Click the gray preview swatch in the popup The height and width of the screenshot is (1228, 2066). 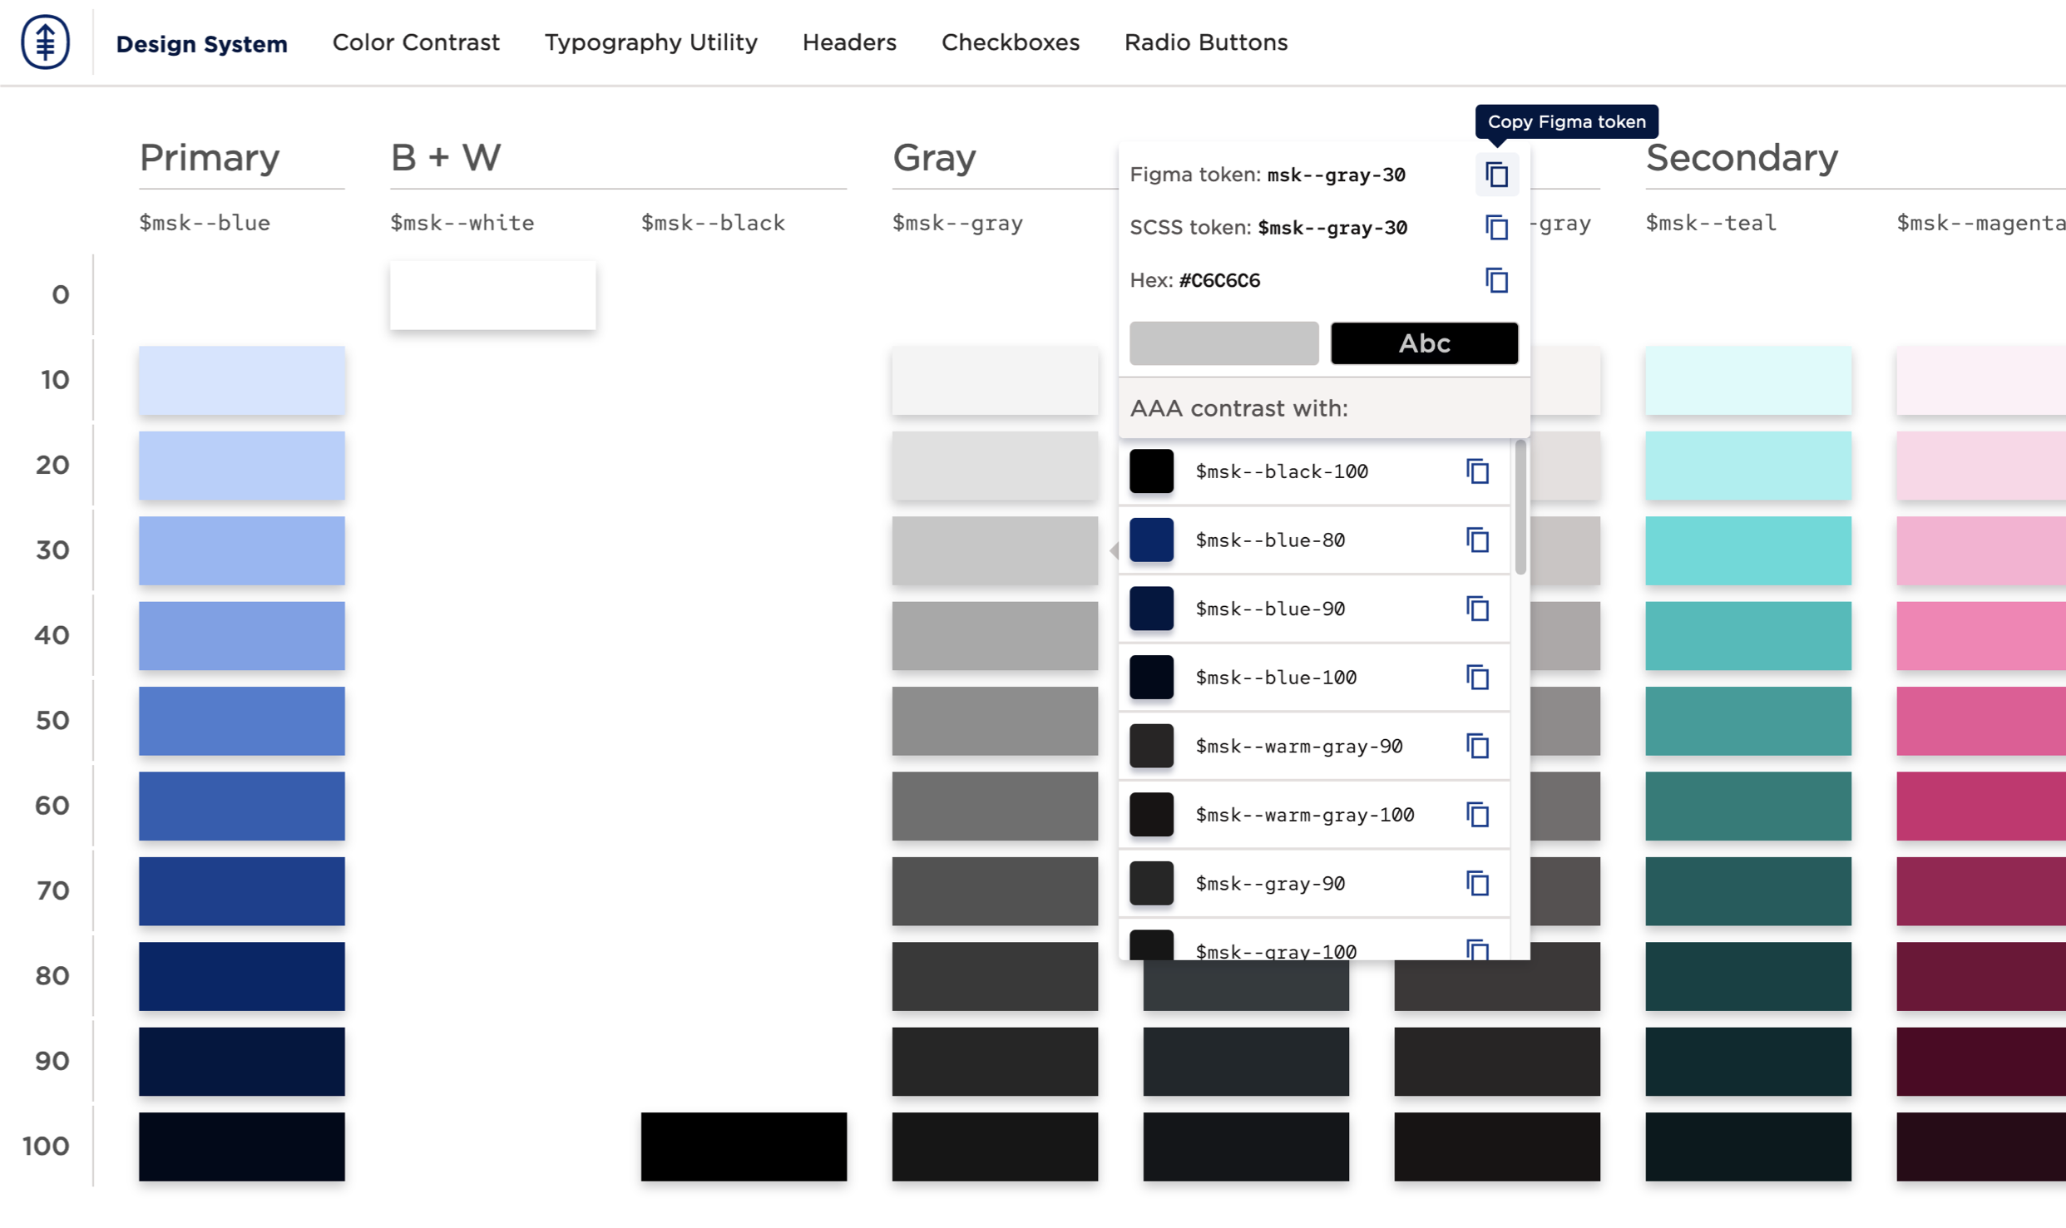tap(1223, 343)
